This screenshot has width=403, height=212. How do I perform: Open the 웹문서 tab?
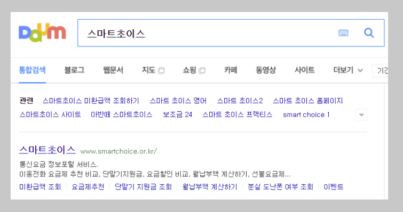113,70
